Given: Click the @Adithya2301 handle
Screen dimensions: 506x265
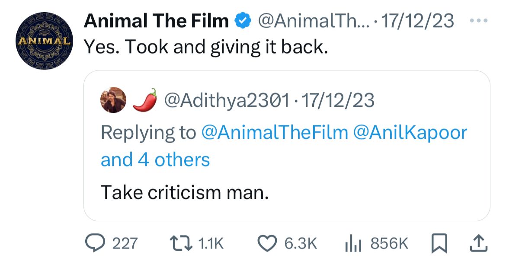Looking at the screenshot, I should (227, 101).
